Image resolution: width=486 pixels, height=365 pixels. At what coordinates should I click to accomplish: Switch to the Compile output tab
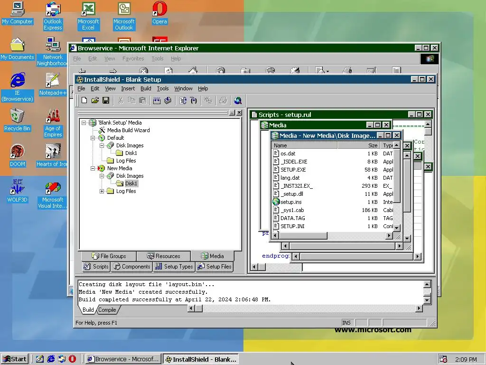coord(107,310)
